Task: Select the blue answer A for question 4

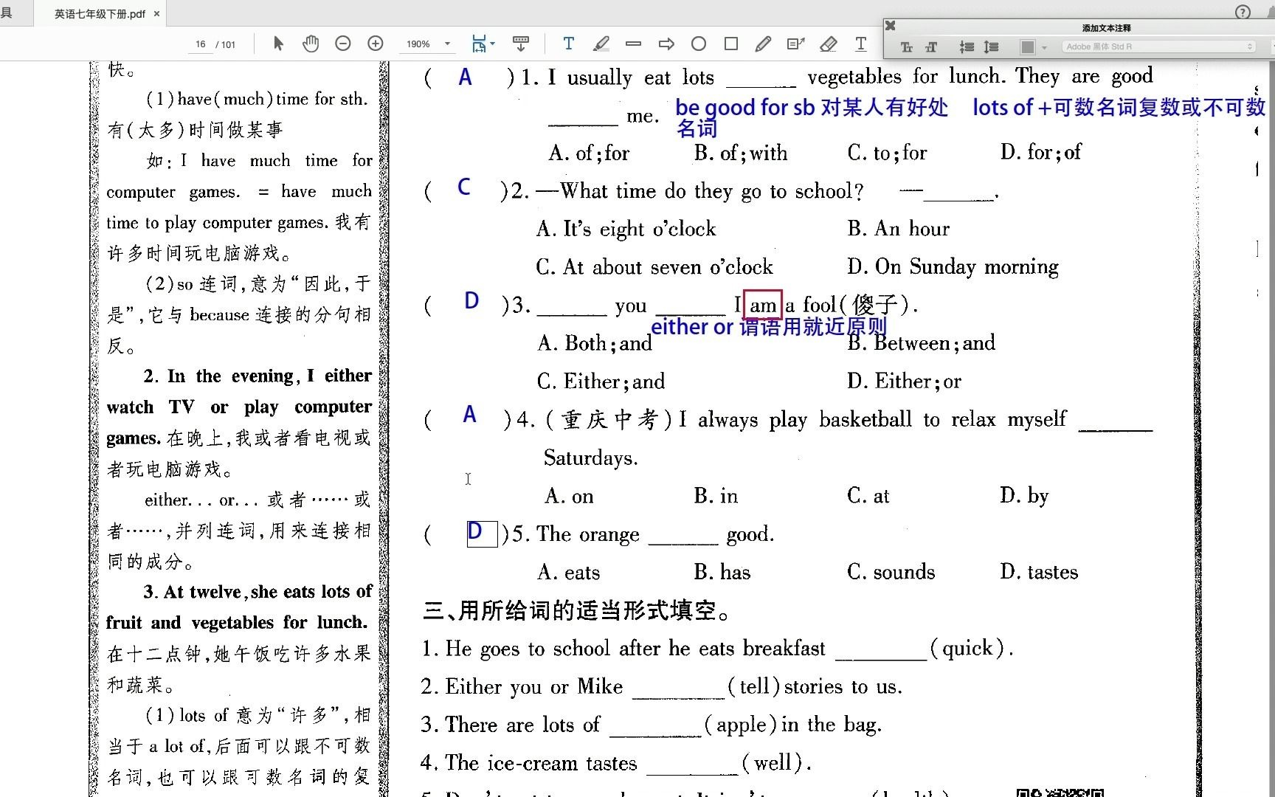Action: pos(469,415)
